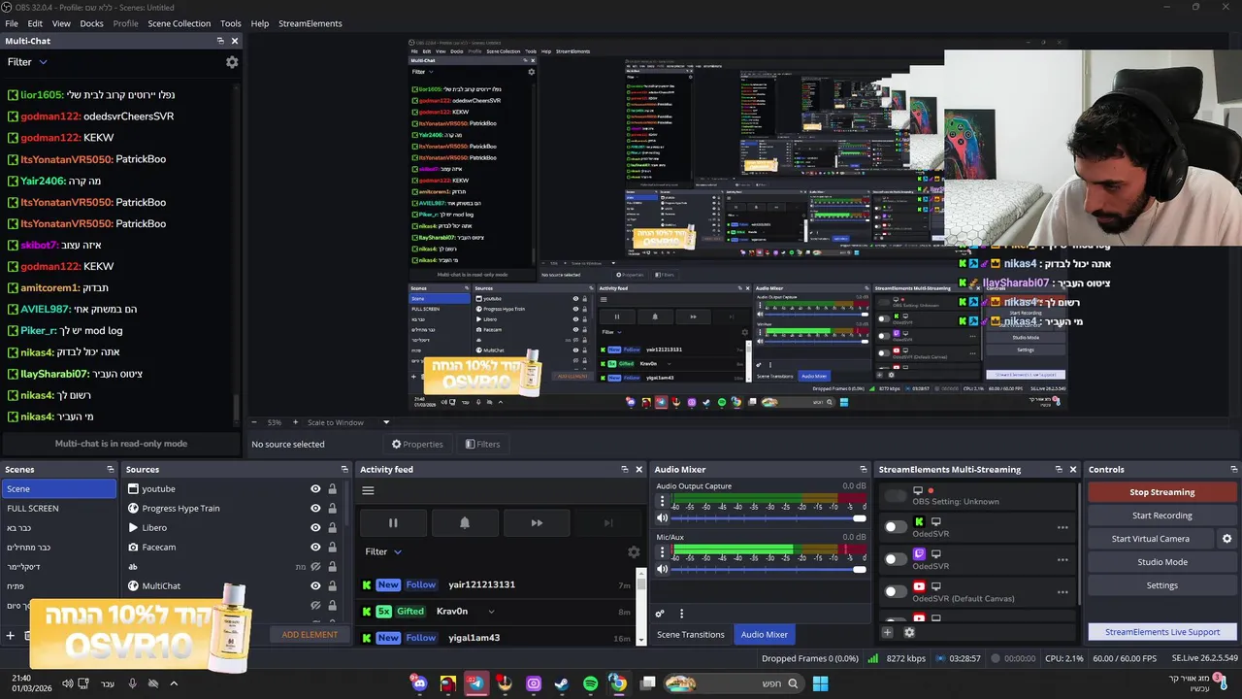Hide the youtube source

pyautogui.click(x=315, y=489)
